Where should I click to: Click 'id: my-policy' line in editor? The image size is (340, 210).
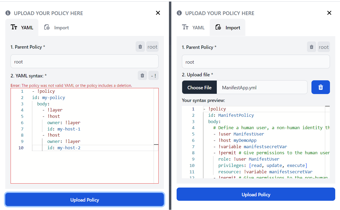click(x=49, y=97)
